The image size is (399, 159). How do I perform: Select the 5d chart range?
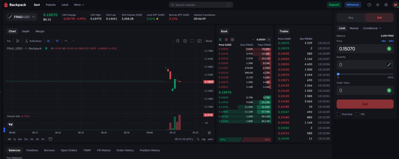click(x=37, y=139)
